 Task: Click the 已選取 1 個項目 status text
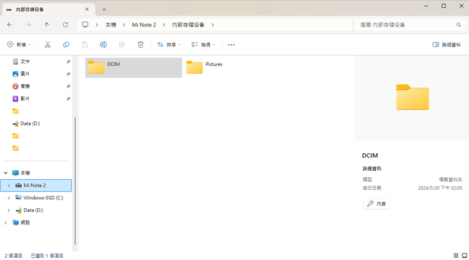pos(47,256)
